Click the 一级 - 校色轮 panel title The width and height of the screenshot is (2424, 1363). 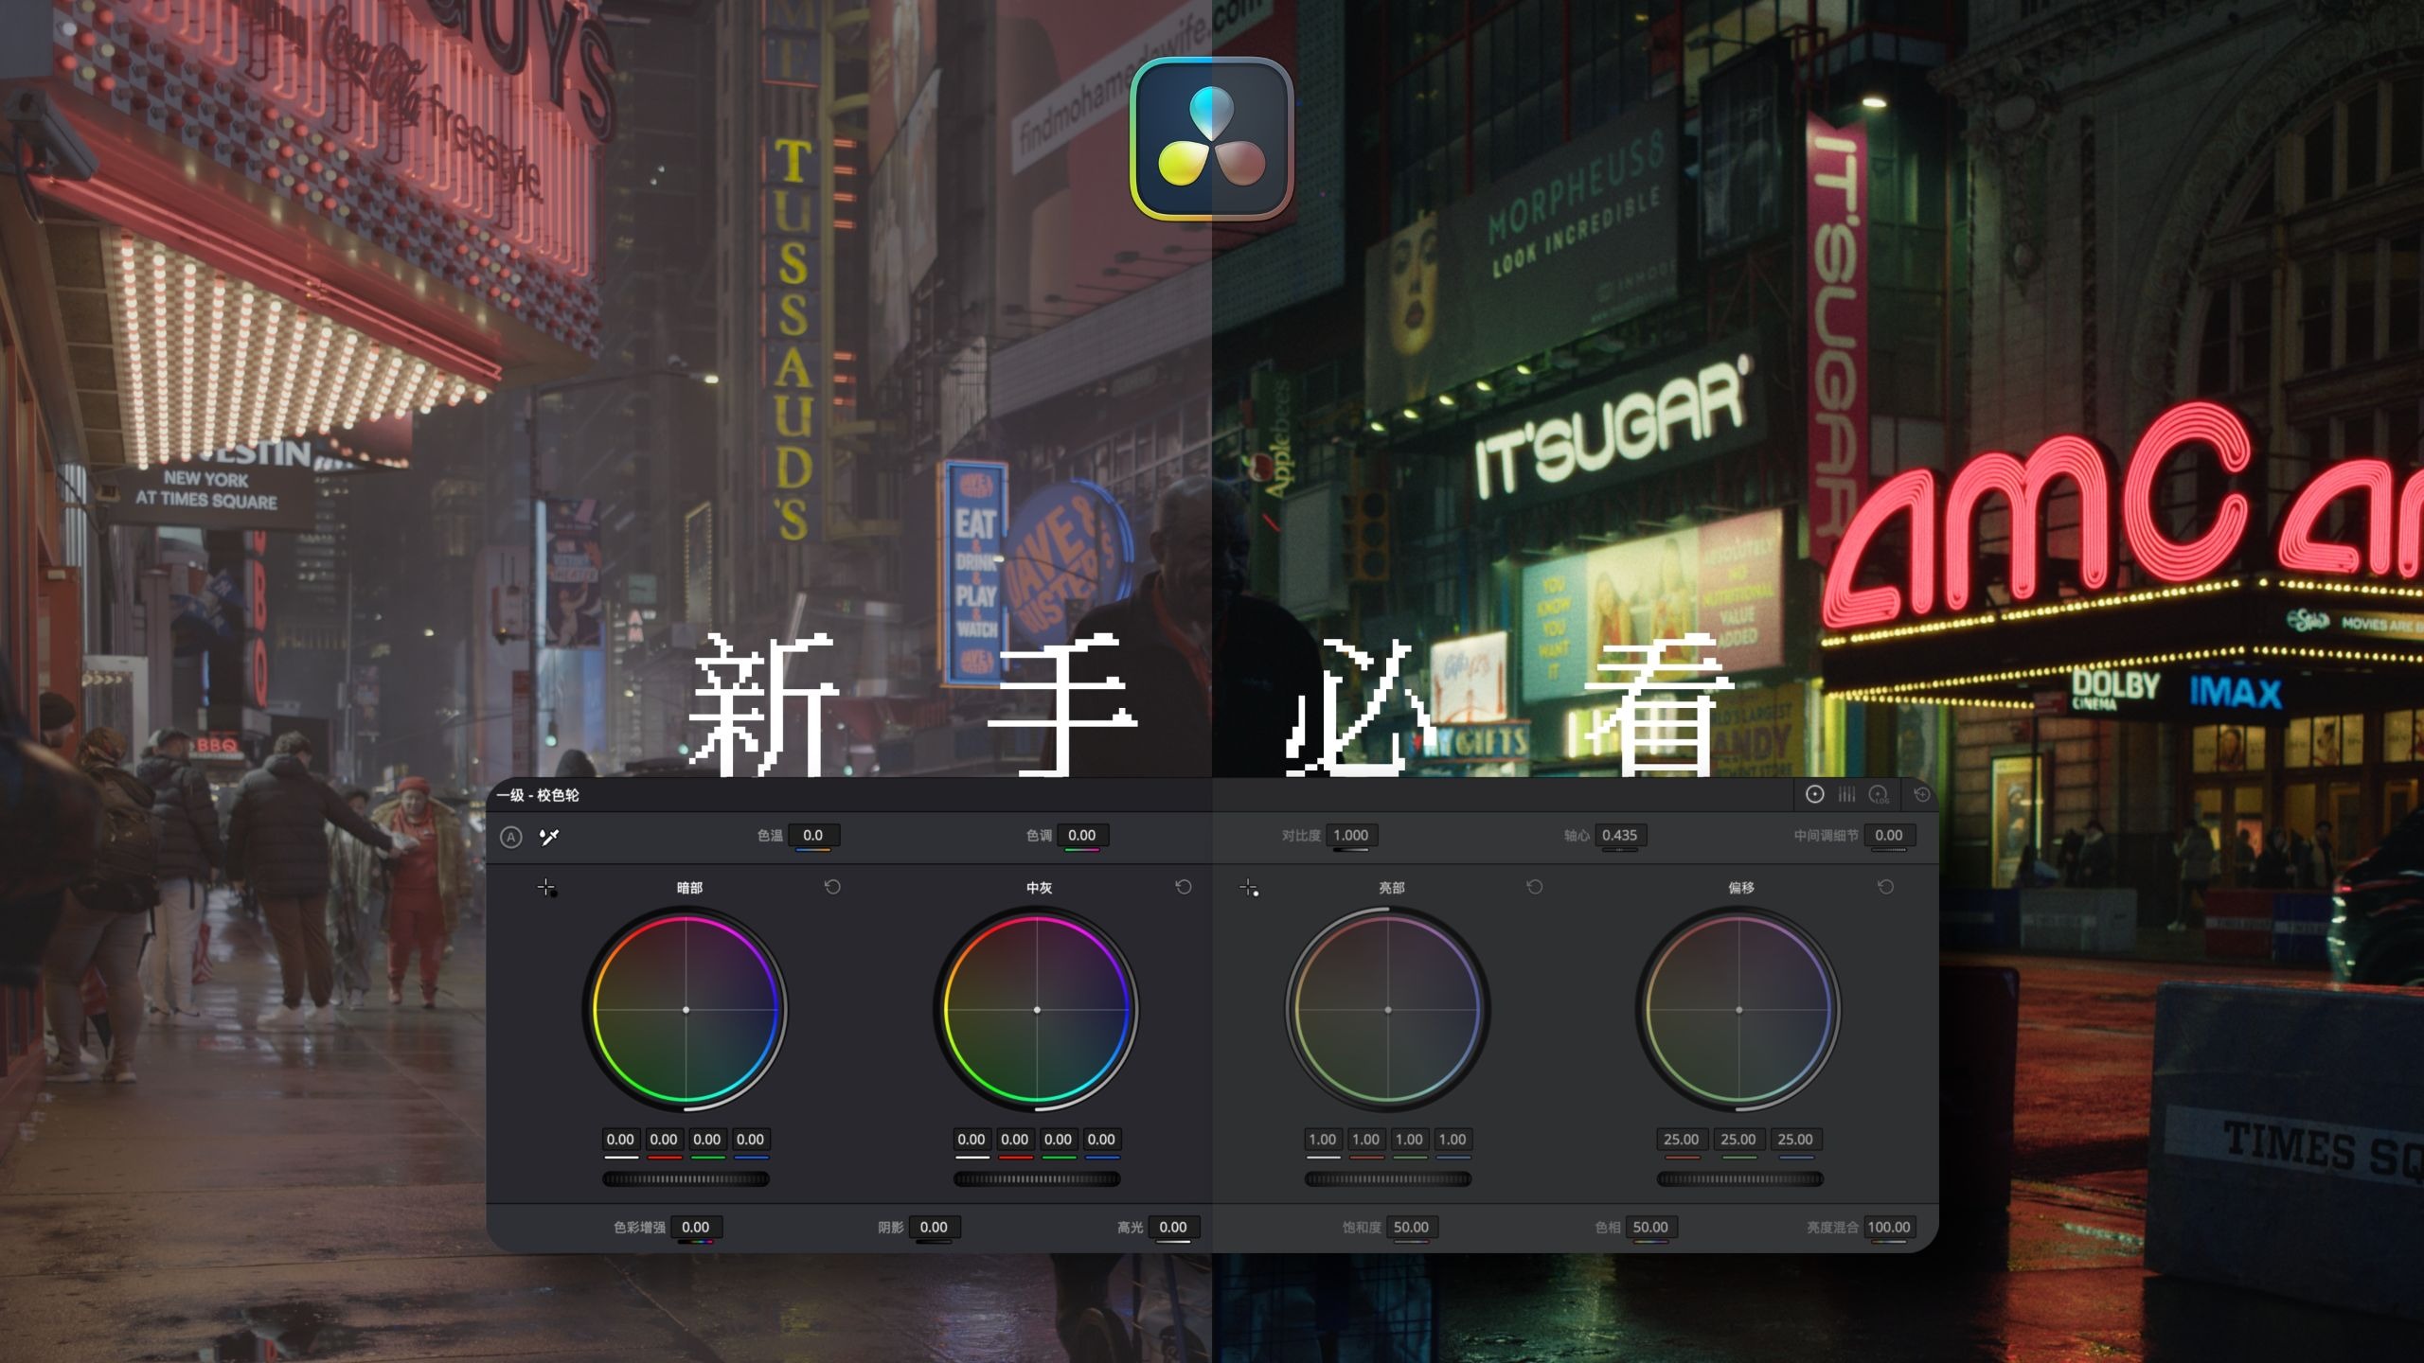(538, 795)
